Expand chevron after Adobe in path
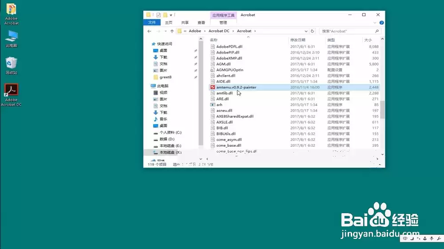Viewport: 444px width, 249px height. coord(205,31)
